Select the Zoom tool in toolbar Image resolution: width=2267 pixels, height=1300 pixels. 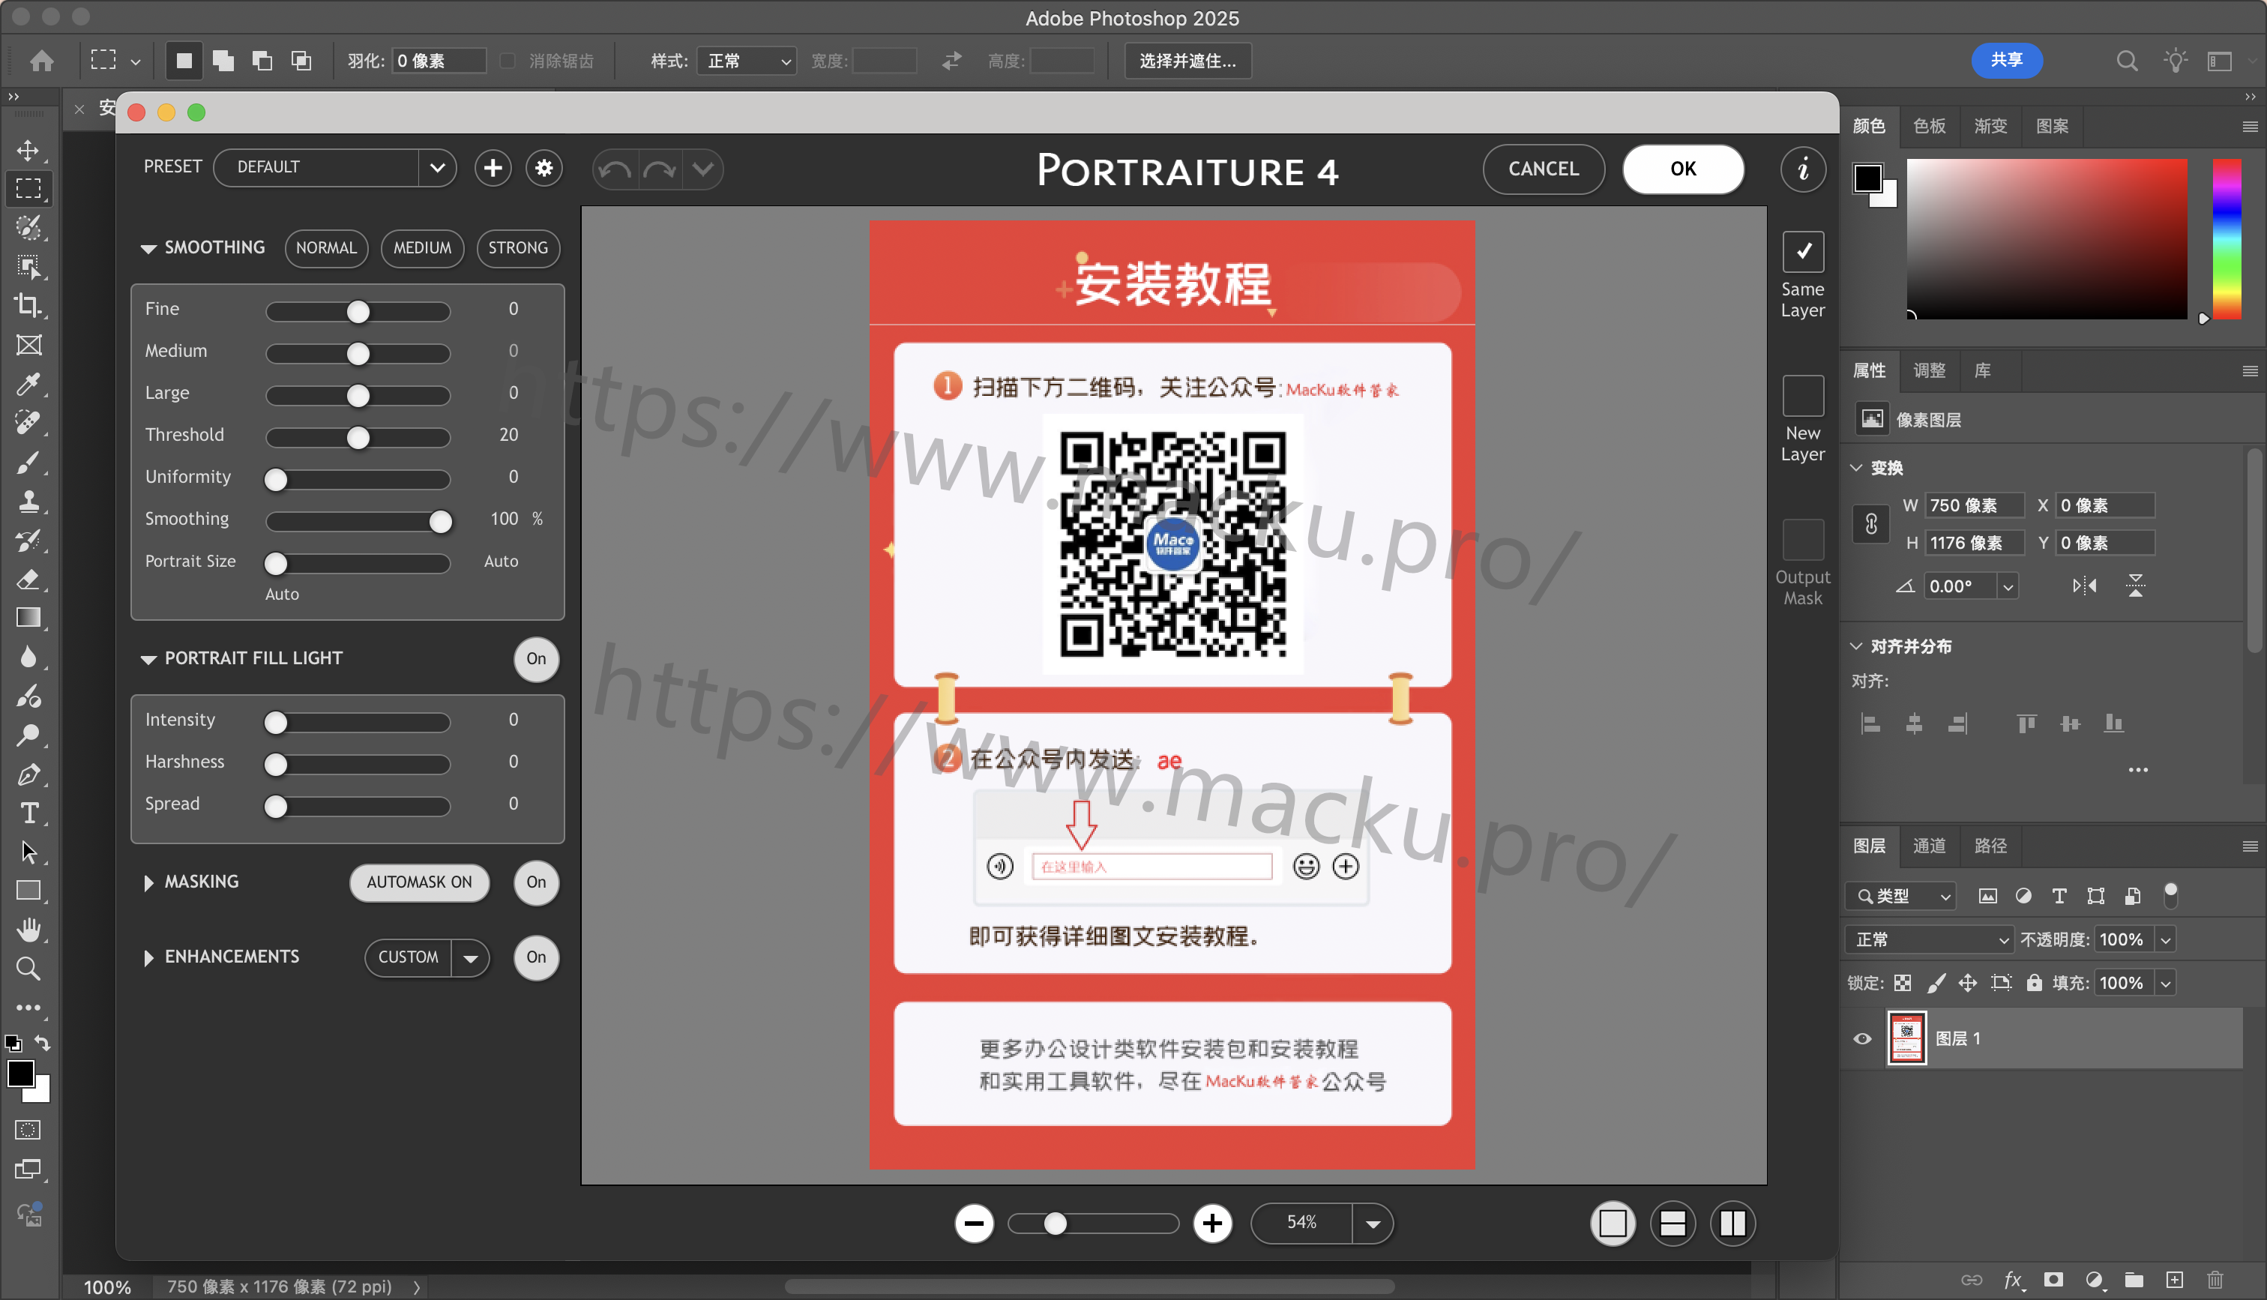pos(28,969)
